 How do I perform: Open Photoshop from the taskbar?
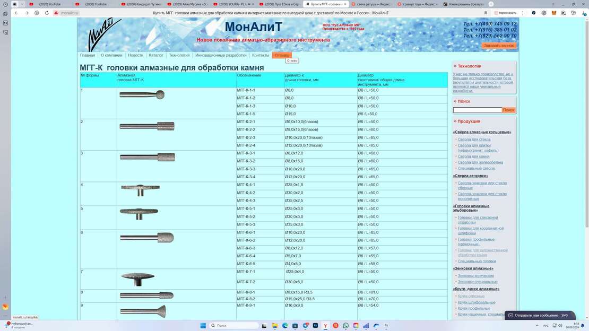315,325
